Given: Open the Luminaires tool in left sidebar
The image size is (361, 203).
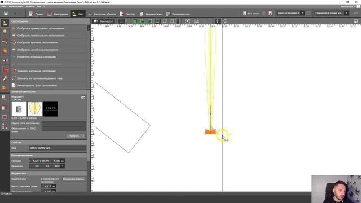Looking at the screenshot, I should tap(5, 23).
